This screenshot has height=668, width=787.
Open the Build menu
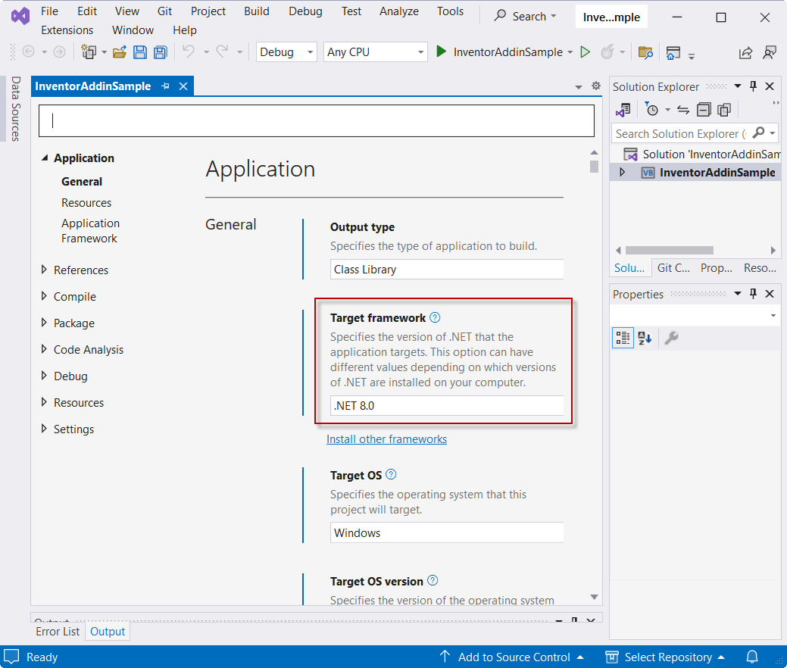257,11
